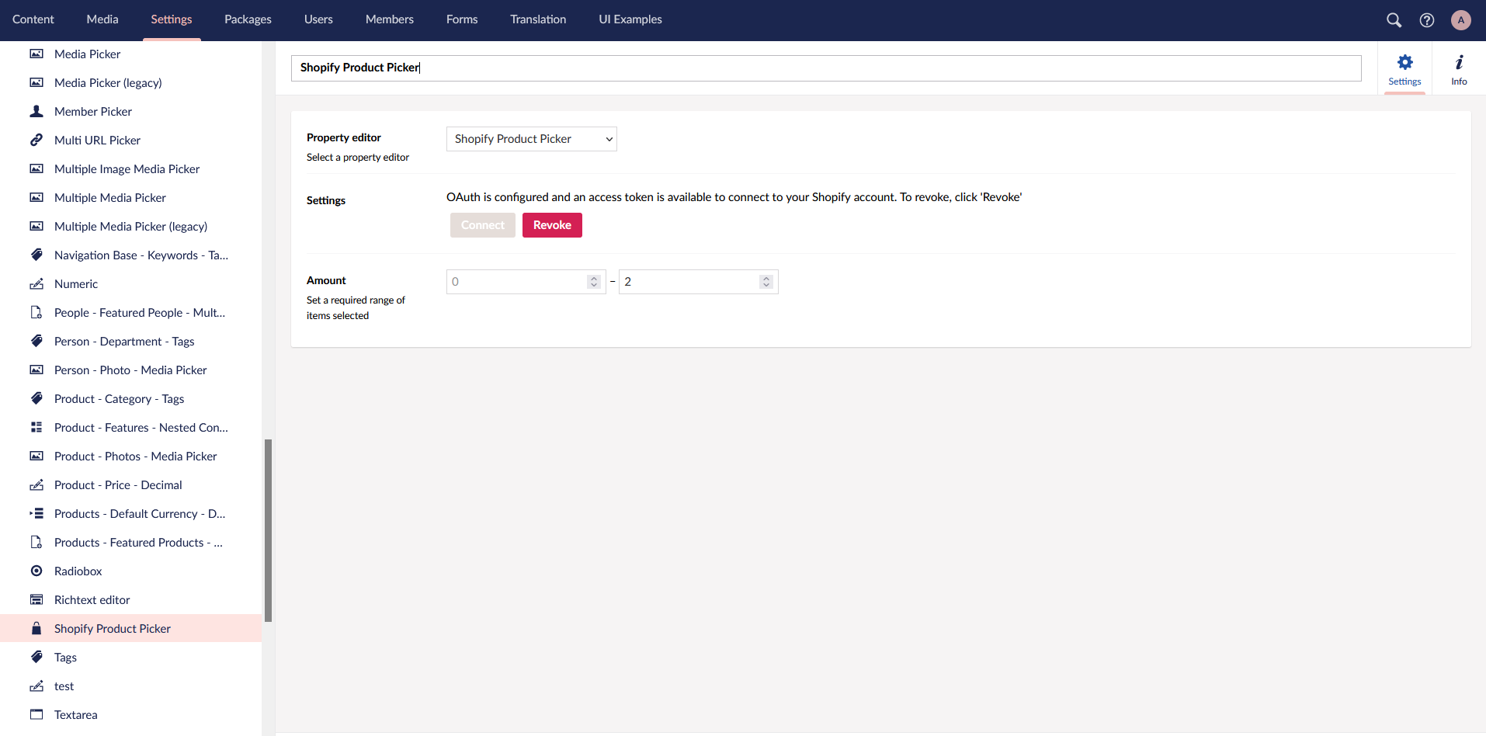
Task: Open the Settings gear app tab
Action: click(1404, 69)
